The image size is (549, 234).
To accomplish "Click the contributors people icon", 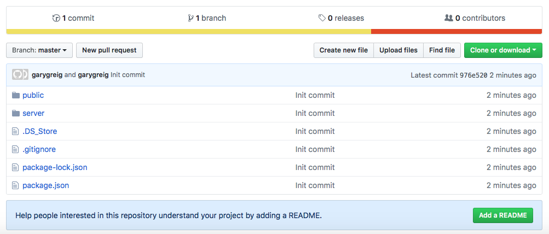I will [449, 18].
